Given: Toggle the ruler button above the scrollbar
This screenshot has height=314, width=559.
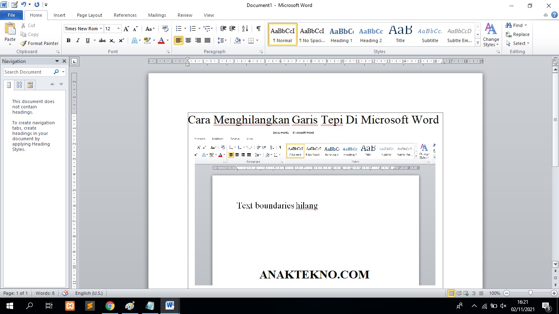Looking at the screenshot, I should 555,63.
